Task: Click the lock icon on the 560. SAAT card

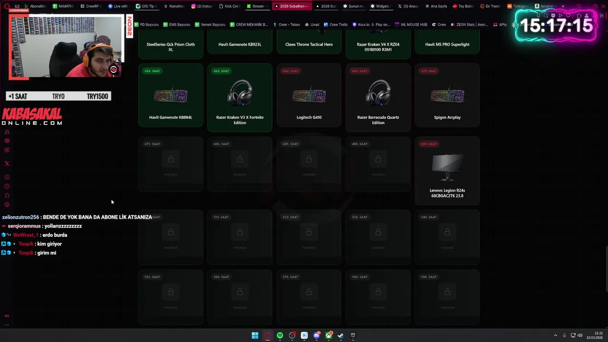Action: point(240,292)
